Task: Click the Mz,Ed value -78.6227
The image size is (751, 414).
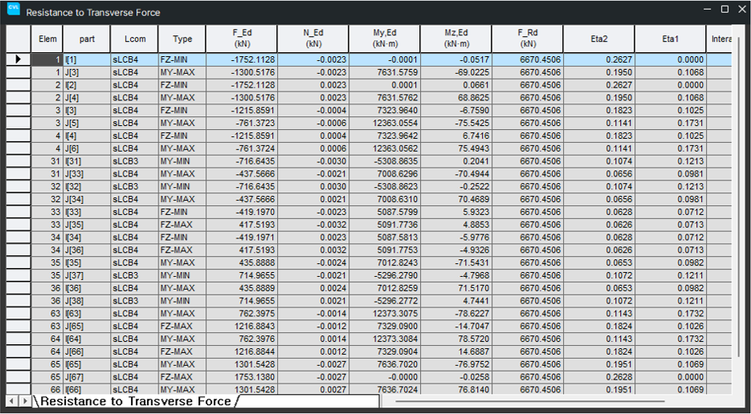Action: (x=456, y=314)
